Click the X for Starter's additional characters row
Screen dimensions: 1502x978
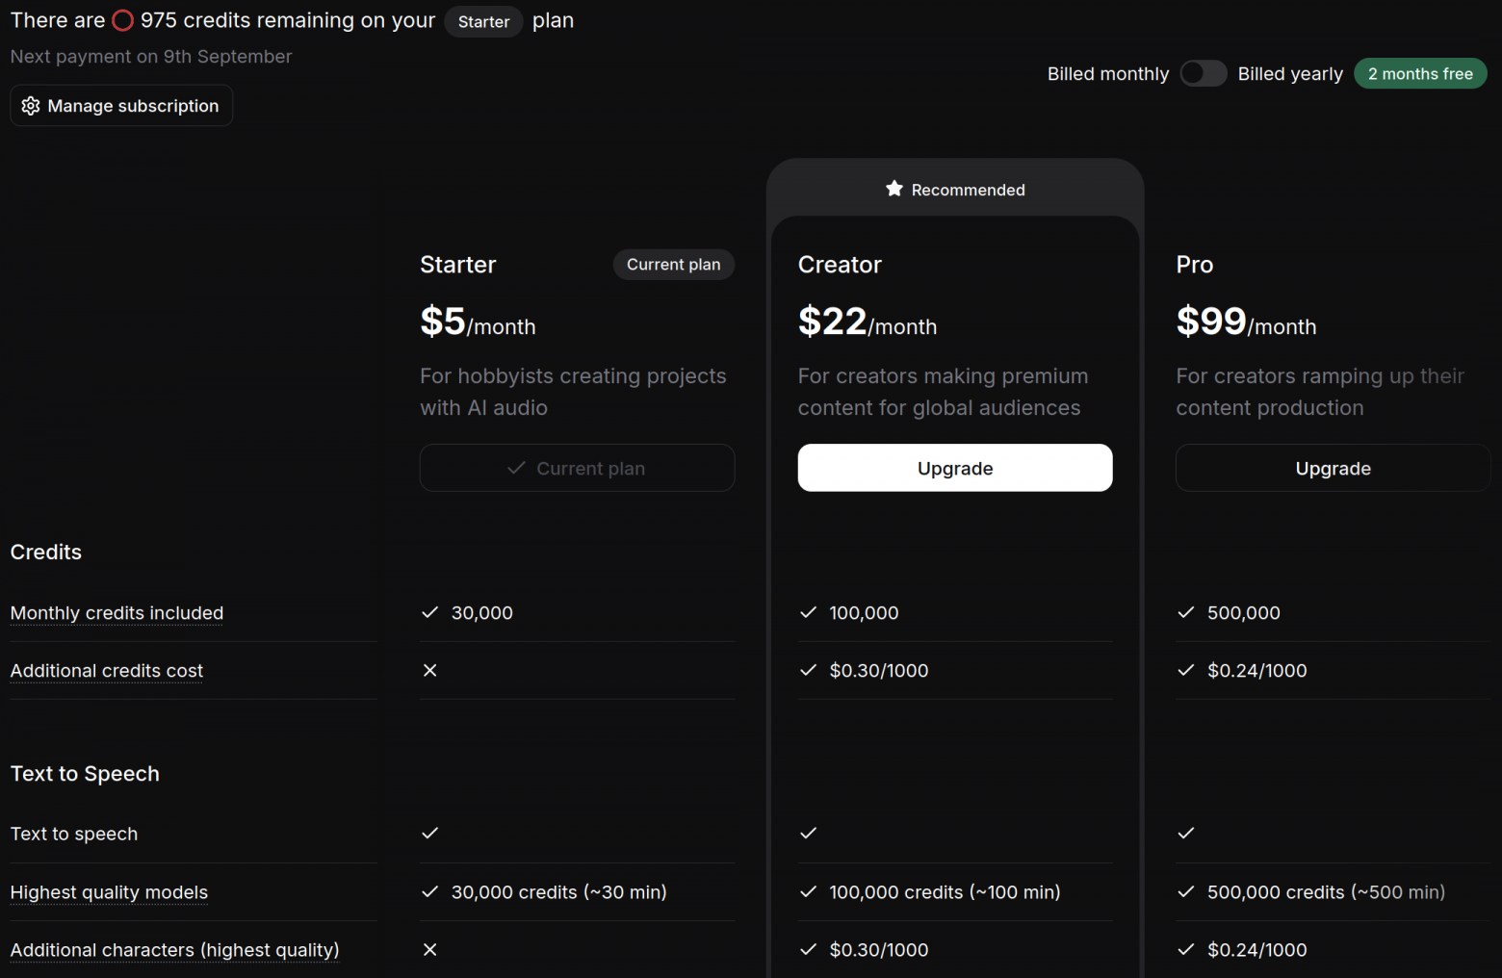[429, 950]
